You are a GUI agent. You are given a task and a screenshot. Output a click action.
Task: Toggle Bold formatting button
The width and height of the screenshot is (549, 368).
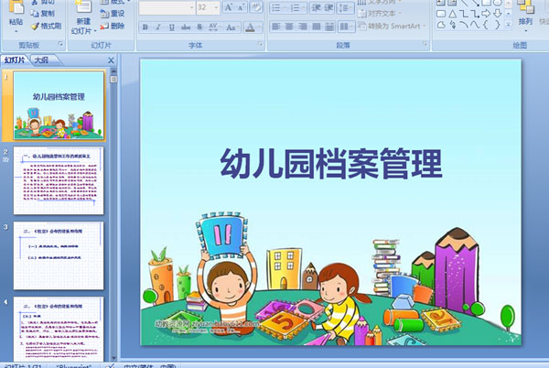(145, 27)
